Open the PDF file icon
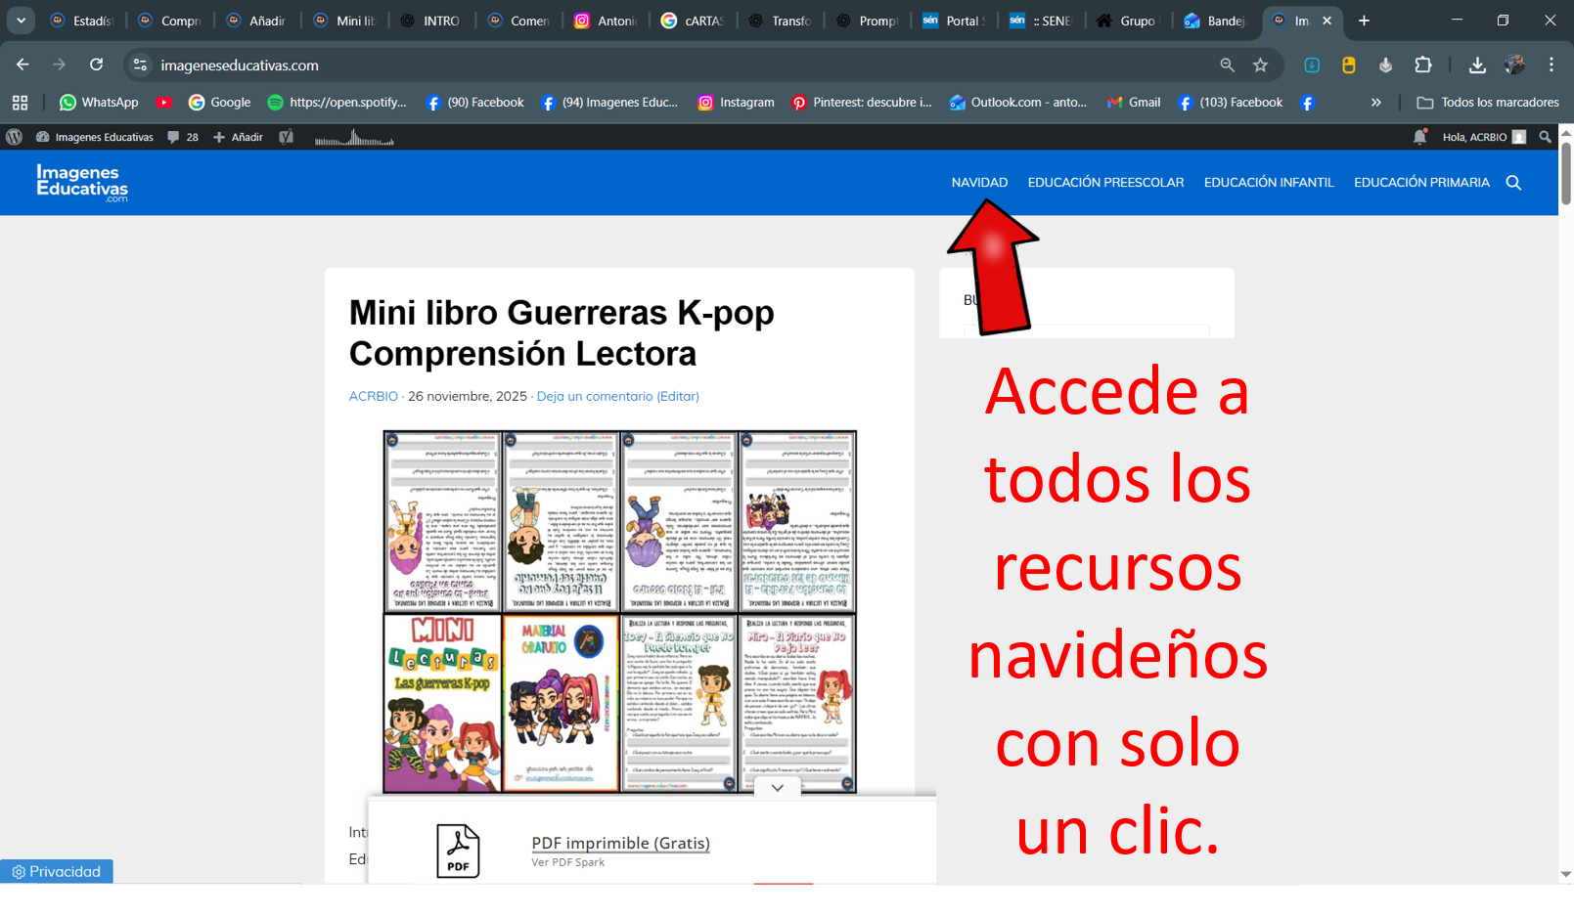The image size is (1574, 918). tap(458, 851)
